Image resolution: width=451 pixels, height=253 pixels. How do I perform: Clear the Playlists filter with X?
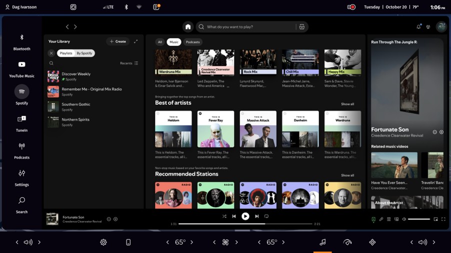tap(51, 53)
